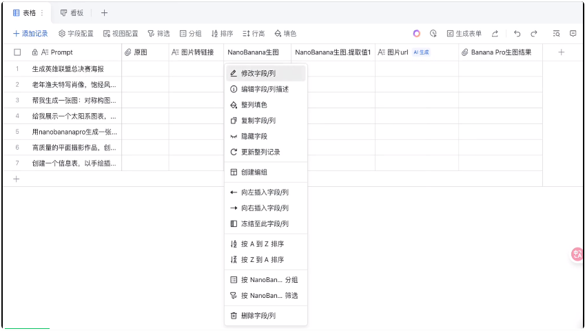Redo the last action
The width and height of the screenshot is (585, 331).
click(x=534, y=34)
